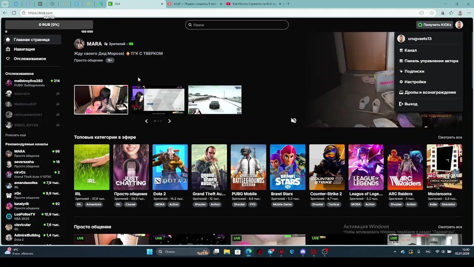Open File Explorer from the taskbar

(x=227, y=252)
